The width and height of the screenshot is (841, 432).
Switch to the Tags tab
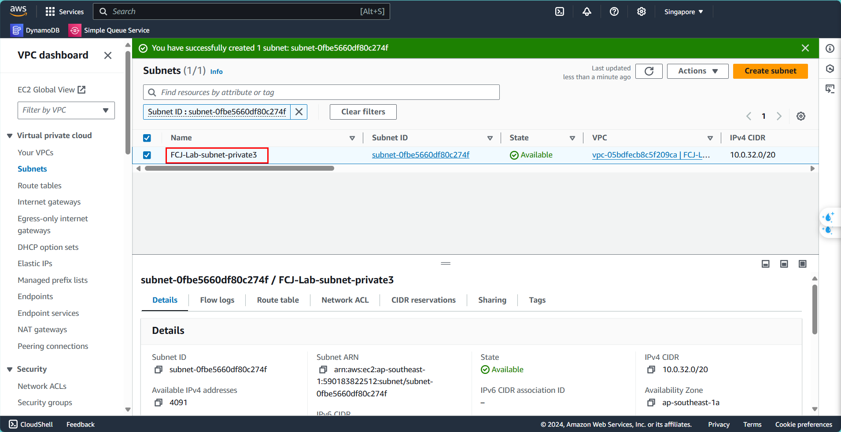tap(537, 300)
